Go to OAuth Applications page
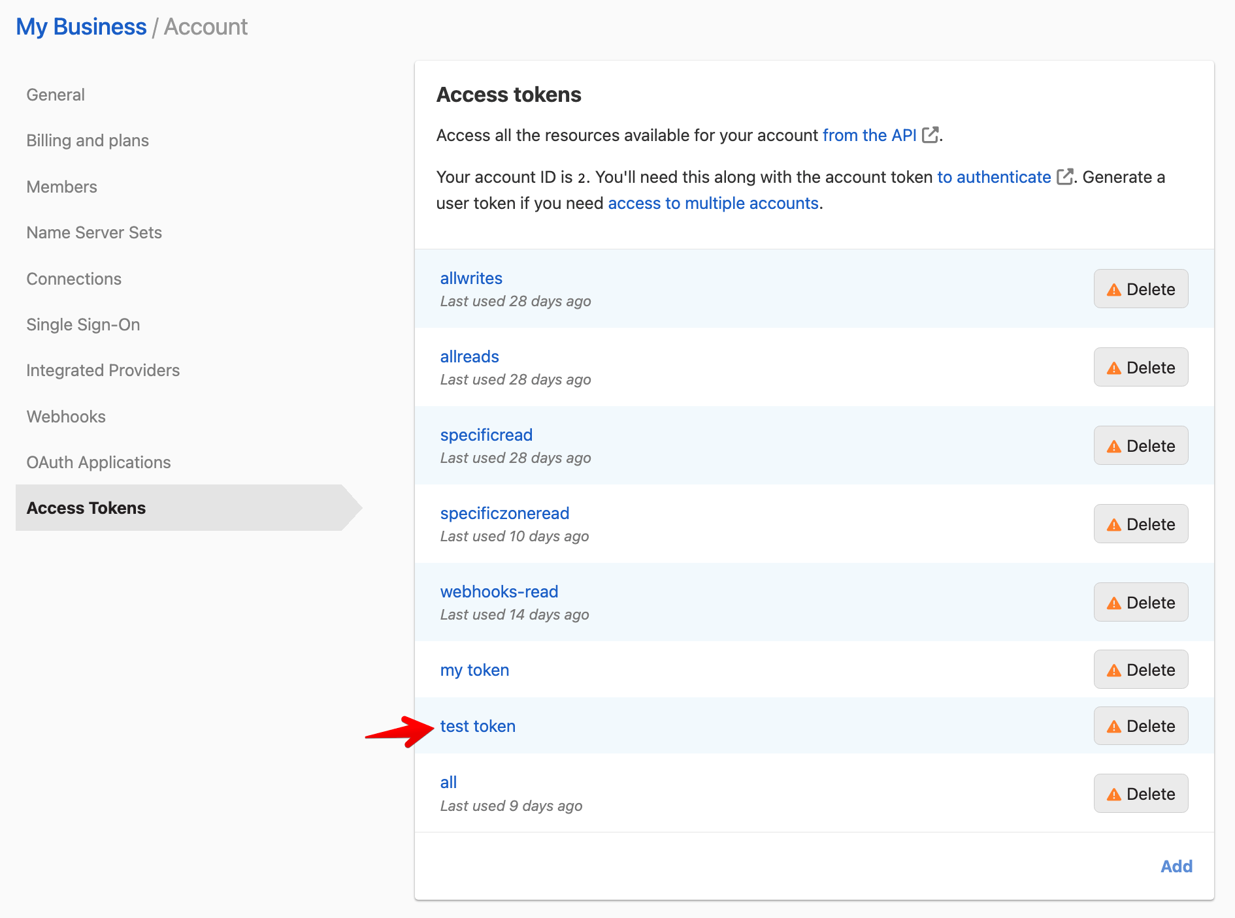The height and width of the screenshot is (918, 1235). (98, 462)
